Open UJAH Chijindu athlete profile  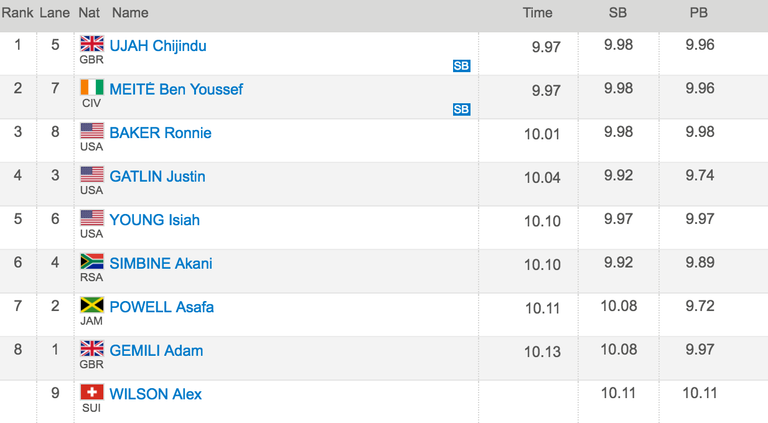coord(158,46)
